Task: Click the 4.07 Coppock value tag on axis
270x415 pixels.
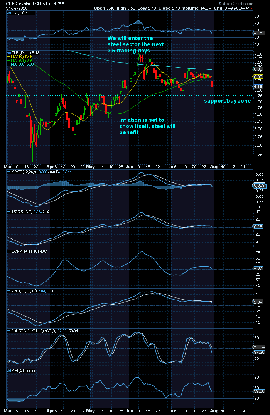Action: [x=258, y=268]
